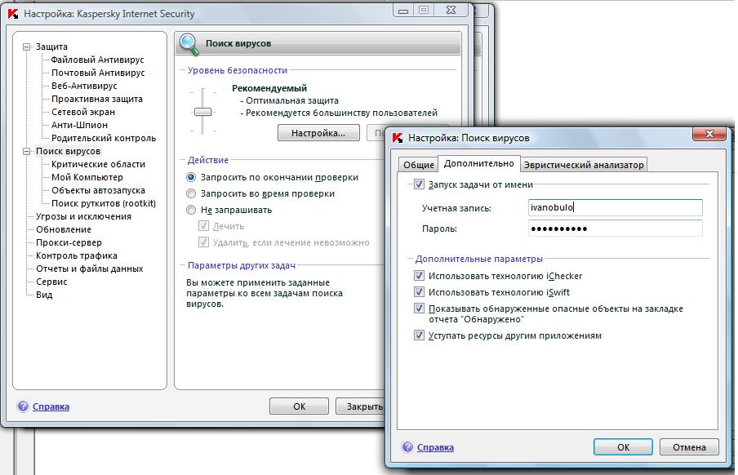738x475 pixels.
Task: Click Kaspersky logo icon in Поиск вирусов dialog title
Action: pyautogui.click(x=398, y=138)
